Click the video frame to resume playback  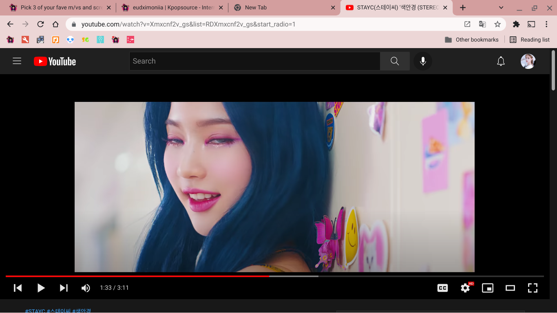click(274, 187)
